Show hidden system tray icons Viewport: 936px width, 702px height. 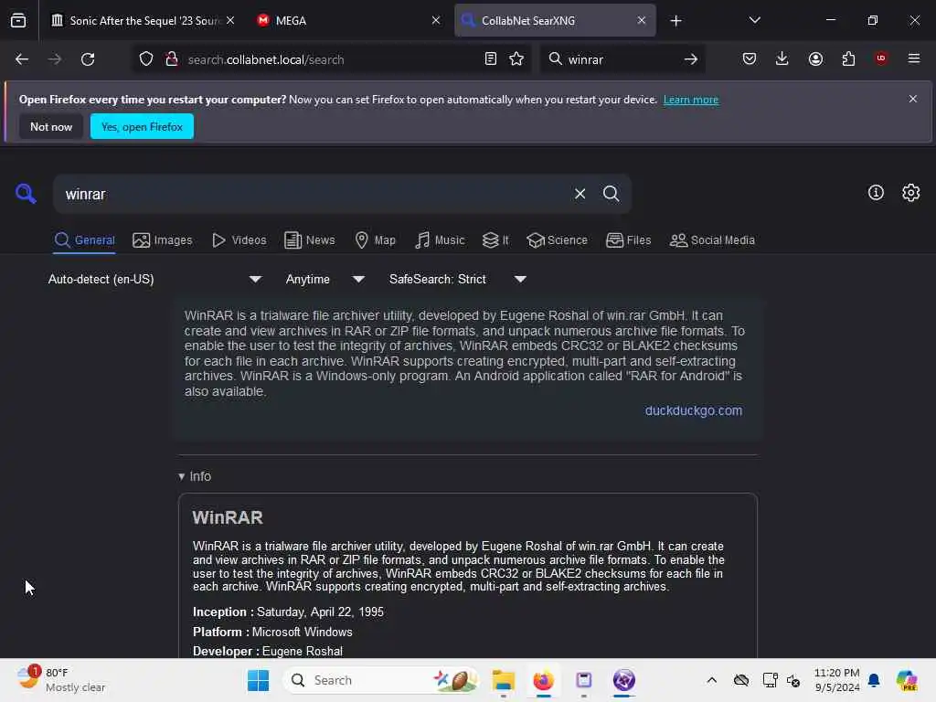pos(711,680)
